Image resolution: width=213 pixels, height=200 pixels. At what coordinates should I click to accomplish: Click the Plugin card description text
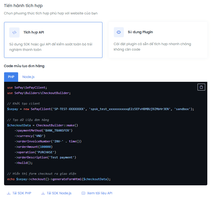(x=152, y=46)
